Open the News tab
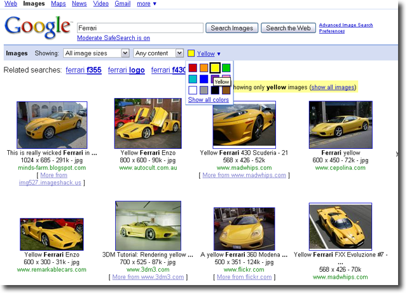The height and width of the screenshot is (294, 407). [79, 4]
